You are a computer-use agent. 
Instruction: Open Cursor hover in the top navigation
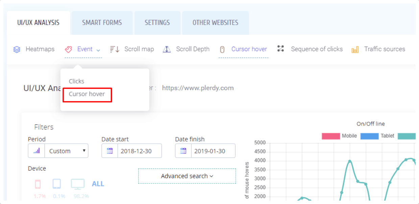tap(249, 49)
